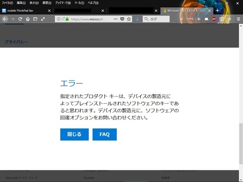Click the scrollbar down arrow
Screen dimensions: 243x182
(241, 179)
